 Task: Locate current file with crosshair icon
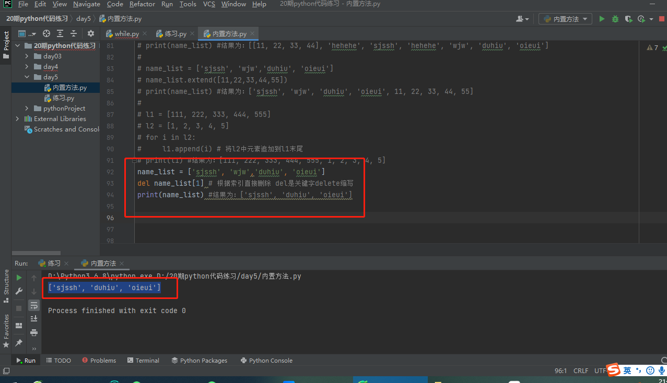[46, 33]
